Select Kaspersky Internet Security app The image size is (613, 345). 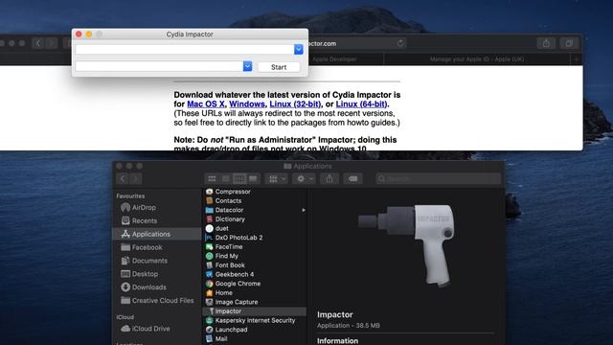[x=255, y=320]
